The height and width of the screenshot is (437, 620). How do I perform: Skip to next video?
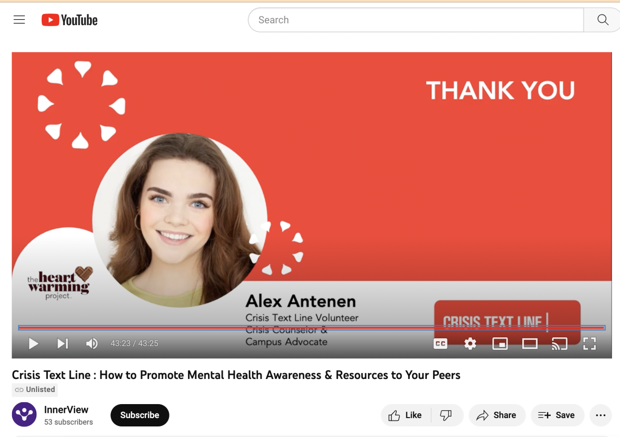pyautogui.click(x=62, y=344)
